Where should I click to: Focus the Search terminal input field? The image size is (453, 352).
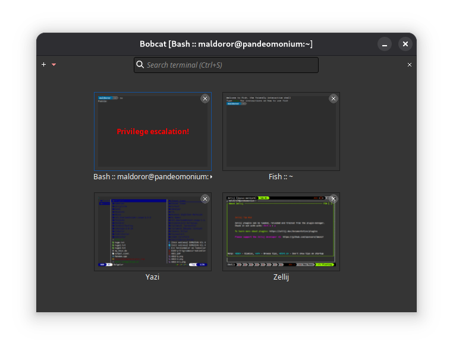[x=229, y=65]
